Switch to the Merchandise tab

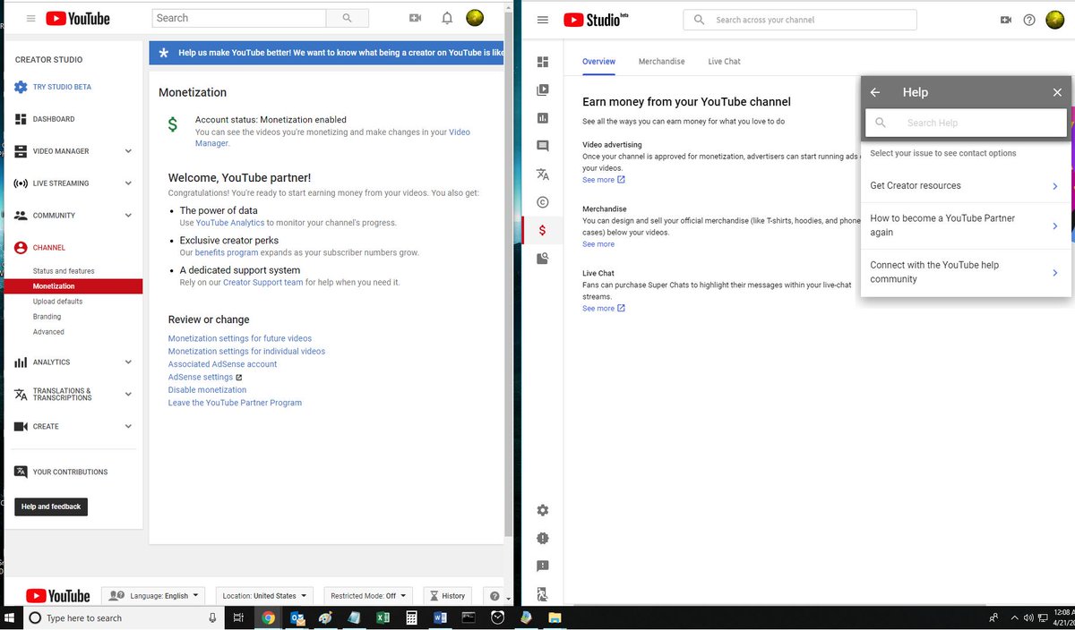[661, 62]
